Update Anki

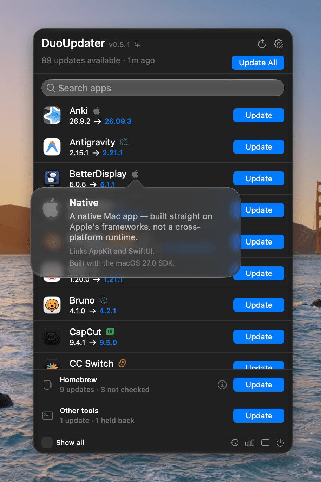pyautogui.click(x=259, y=115)
